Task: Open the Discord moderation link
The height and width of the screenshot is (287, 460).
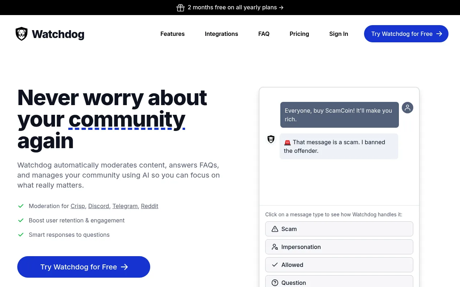Action: (x=98, y=206)
